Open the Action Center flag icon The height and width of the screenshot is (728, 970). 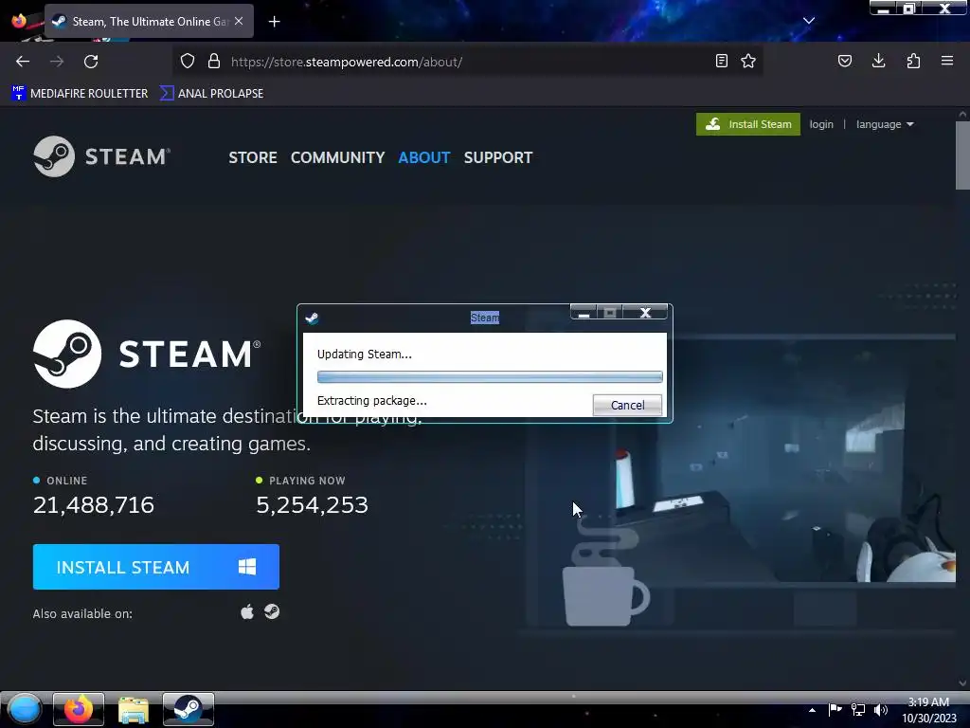coord(835,709)
